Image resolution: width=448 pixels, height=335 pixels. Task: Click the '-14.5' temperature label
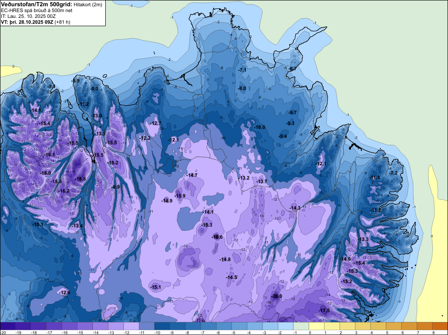pos(232,277)
